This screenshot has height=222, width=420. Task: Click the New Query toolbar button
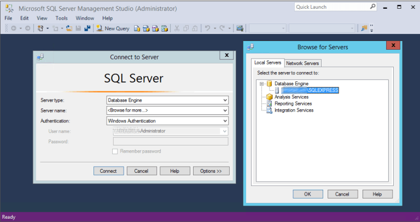113,28
